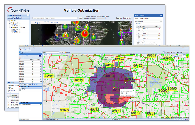Viewport: 195px width, 125px height.
Task: Click the Feedback button
Action: click(x=186, y=48)
